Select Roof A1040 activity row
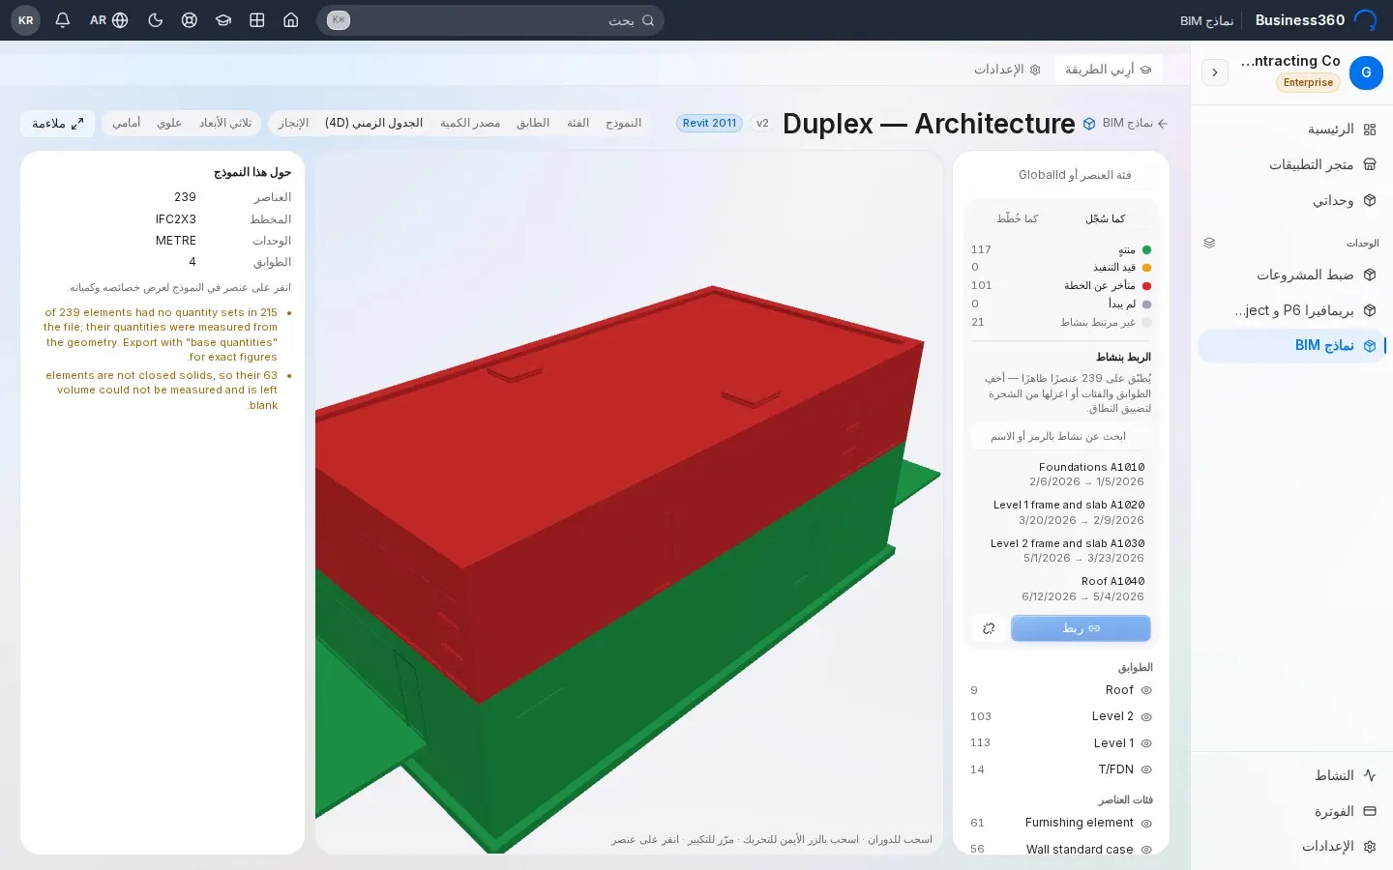 [1061, 589]
